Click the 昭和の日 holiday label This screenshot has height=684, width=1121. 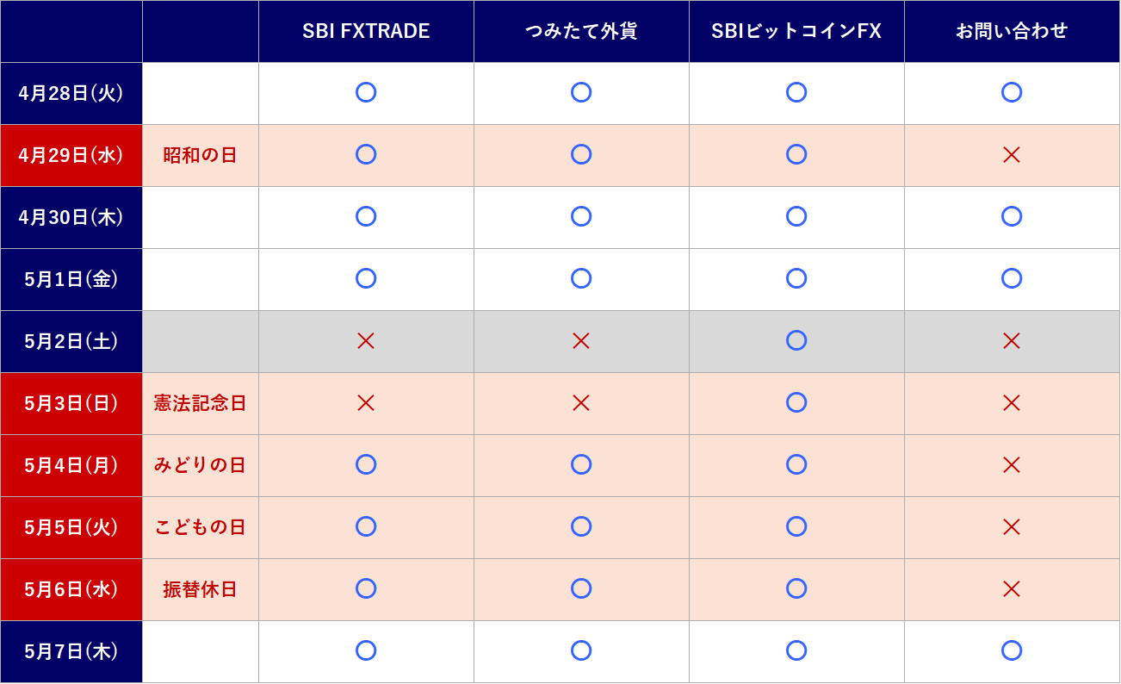click(200, 156)
